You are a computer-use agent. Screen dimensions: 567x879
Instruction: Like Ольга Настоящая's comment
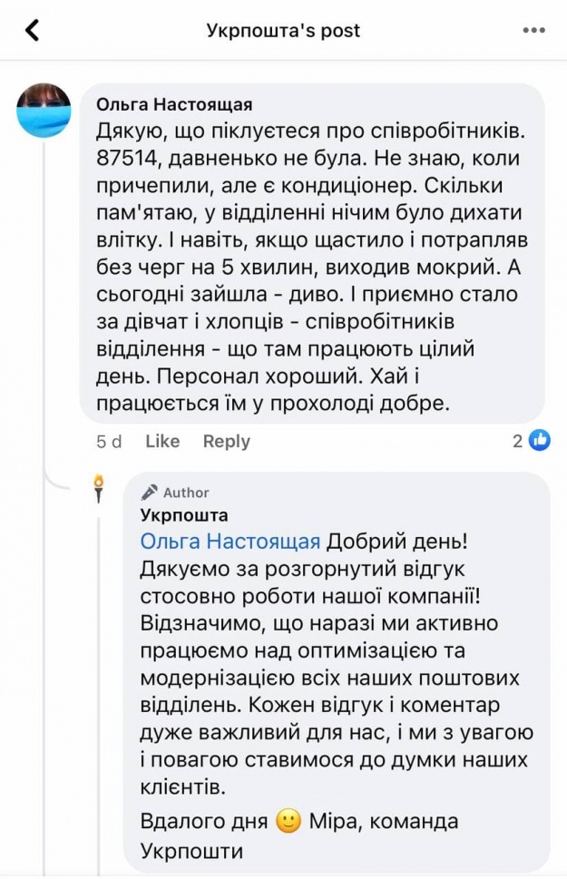pyautogui.click(x=162, y=441)
